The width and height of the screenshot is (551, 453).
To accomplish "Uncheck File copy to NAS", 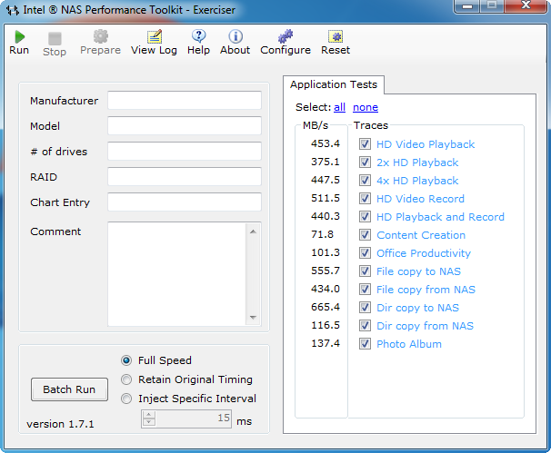I will (365, 271).
